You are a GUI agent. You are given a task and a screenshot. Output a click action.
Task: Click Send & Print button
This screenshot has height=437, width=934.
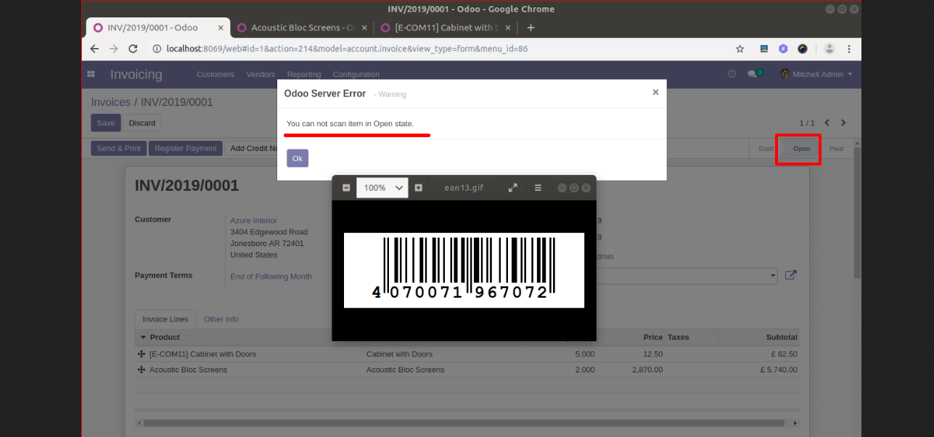point(119,148)
